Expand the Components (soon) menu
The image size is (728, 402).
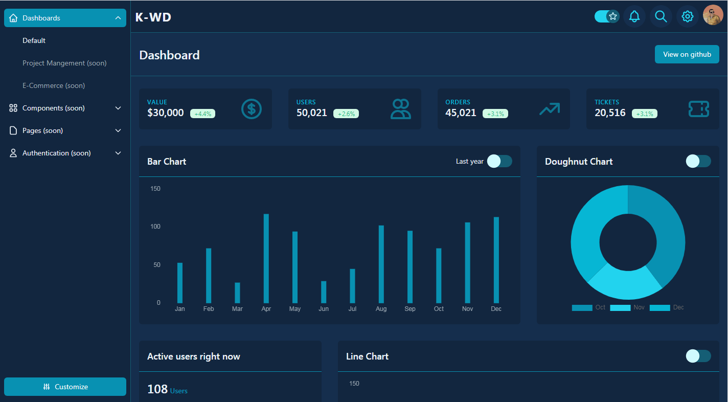pos(65,108)
